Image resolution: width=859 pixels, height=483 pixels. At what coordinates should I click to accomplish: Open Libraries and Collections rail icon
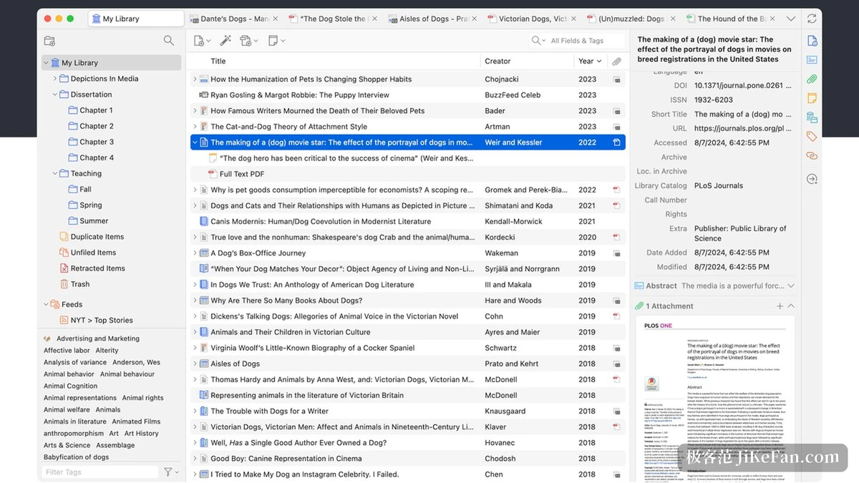[812, 117]
